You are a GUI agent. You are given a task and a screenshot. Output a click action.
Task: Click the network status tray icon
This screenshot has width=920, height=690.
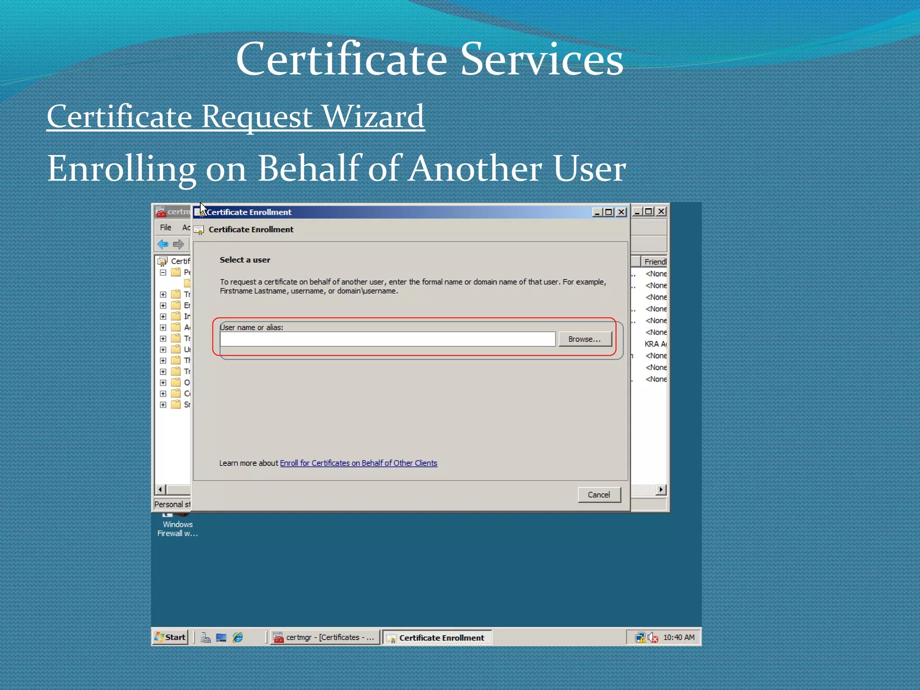pos(640,637)
